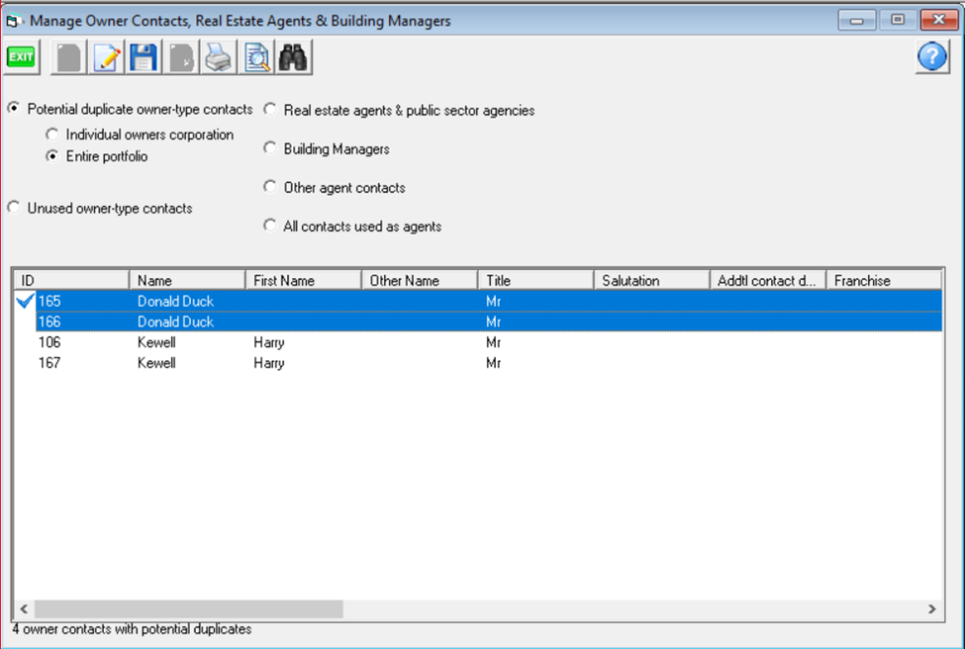Click Mr title in row 165
The image size is (965, 649).
click(494, 302)
